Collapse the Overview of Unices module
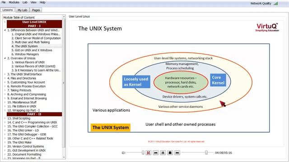 5,58
